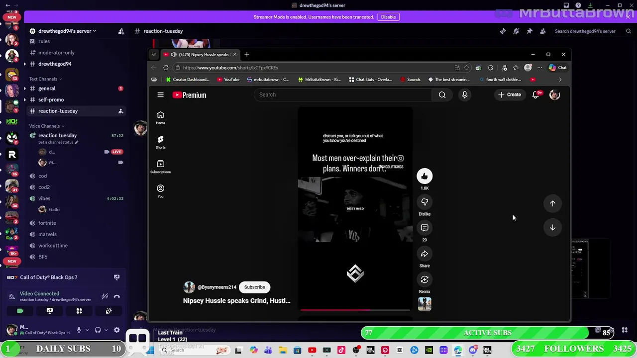Open browser settings and more menu
Viewport: 637px width, 358px height.
pyautogui.click(x=539, y=68)
